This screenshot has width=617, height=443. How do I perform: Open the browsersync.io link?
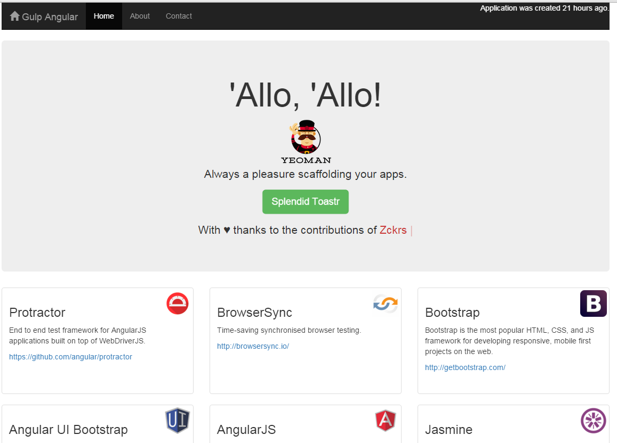(x=253, y=347)
